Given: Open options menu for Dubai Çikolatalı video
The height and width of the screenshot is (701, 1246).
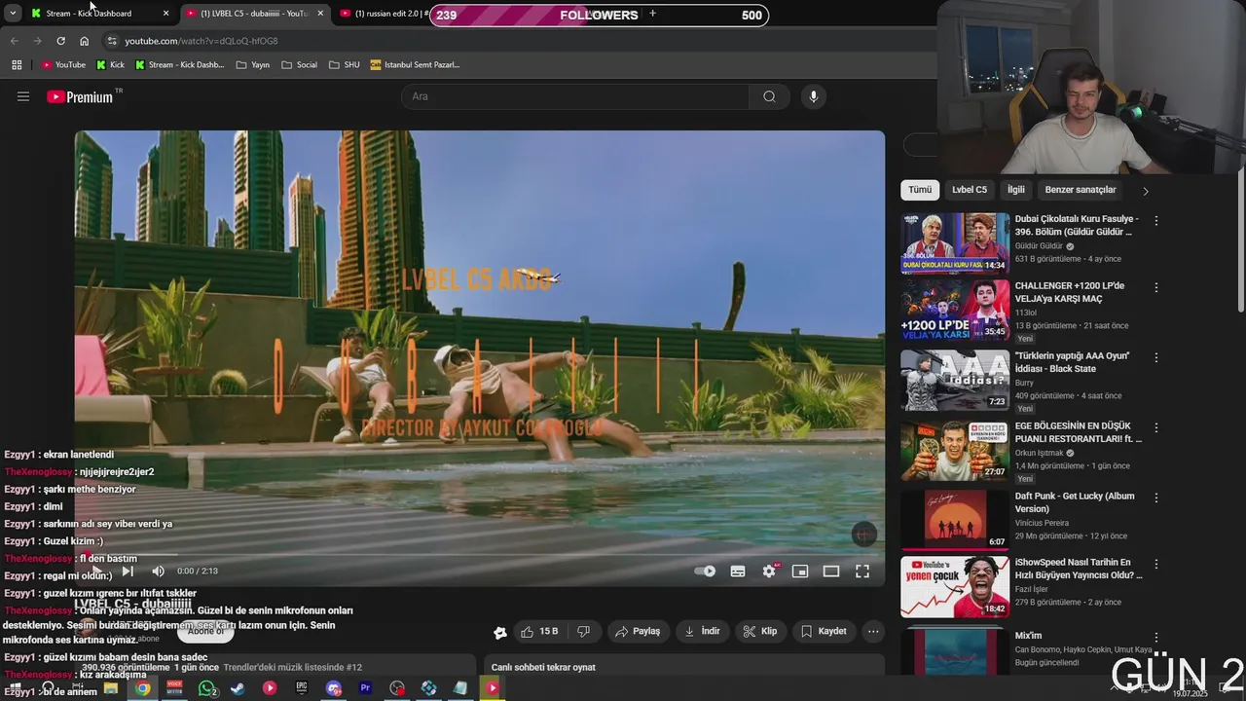Looking at the screenshot, I should point(1156,221).
